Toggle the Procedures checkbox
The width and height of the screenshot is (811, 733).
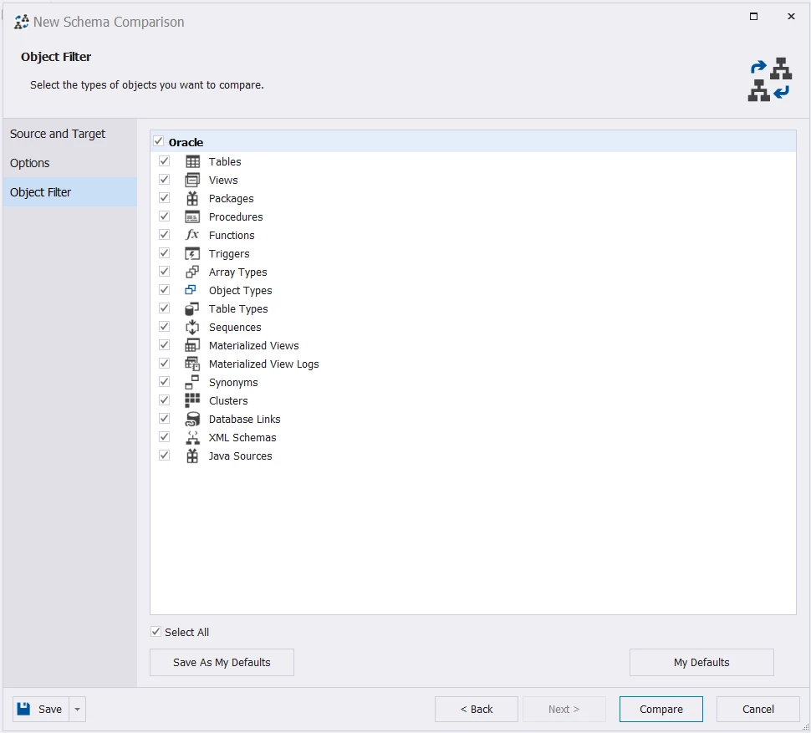(x=165, y=216)
